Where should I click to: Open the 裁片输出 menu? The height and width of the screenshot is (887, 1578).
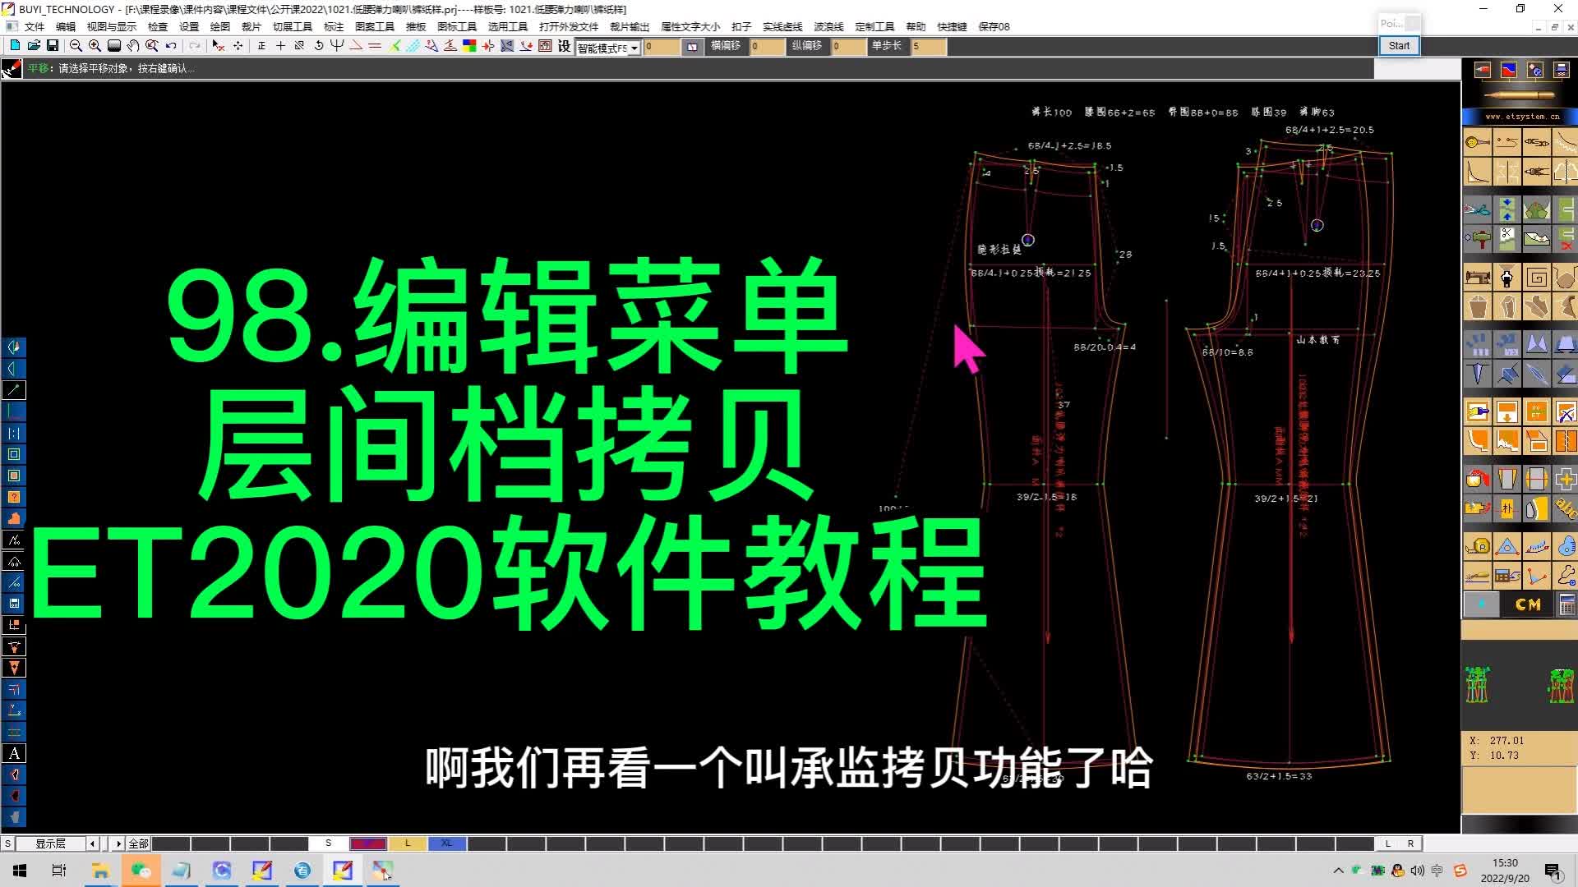click(630, 26)
